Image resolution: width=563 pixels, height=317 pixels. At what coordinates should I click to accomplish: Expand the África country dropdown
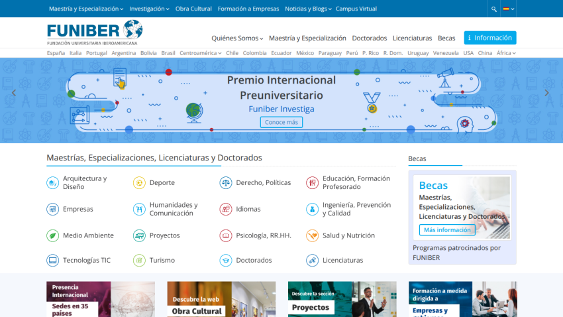[506, 53]
